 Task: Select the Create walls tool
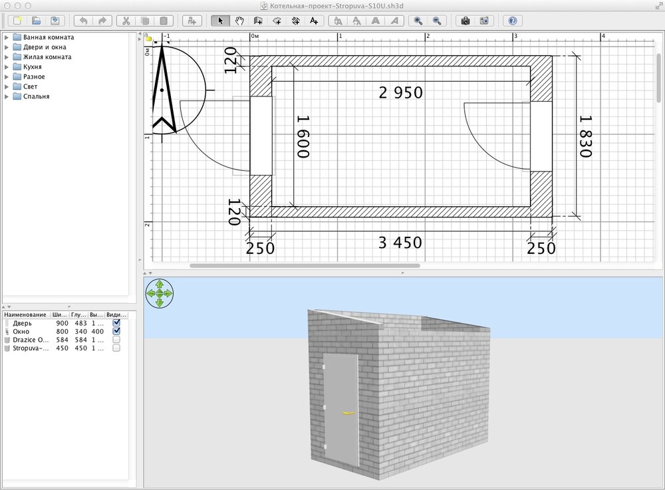click(258, 21)
